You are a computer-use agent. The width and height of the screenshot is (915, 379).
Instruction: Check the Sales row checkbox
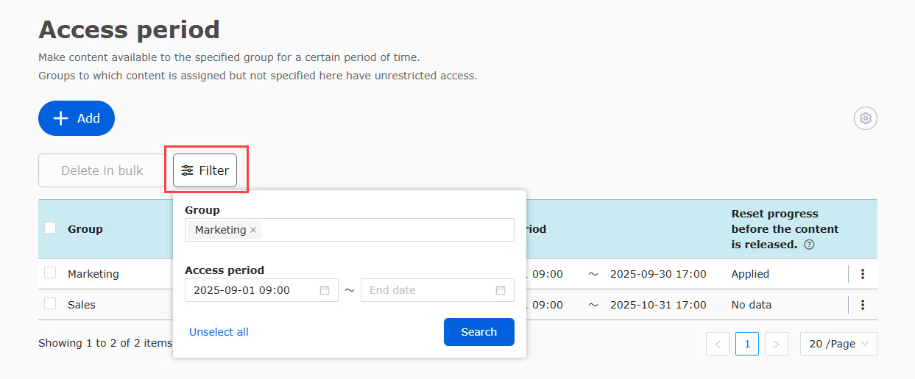50,304
